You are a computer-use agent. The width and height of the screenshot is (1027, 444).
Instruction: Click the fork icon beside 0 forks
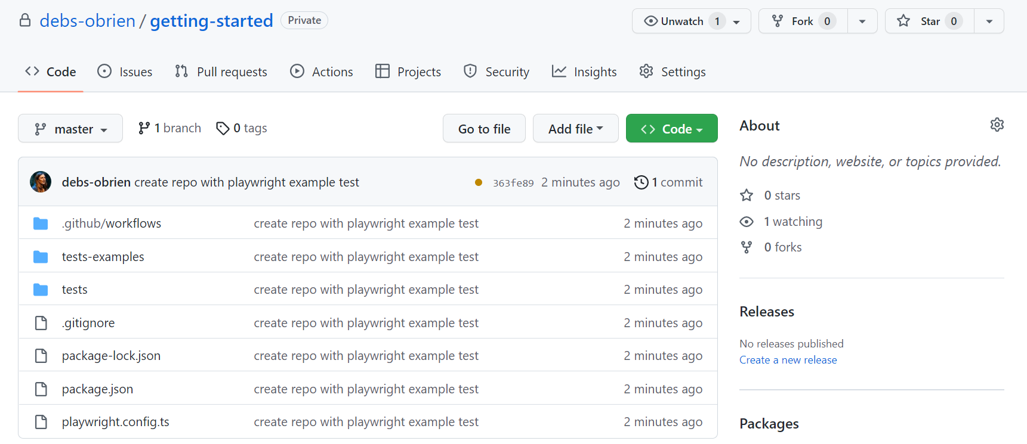point(747,247)
